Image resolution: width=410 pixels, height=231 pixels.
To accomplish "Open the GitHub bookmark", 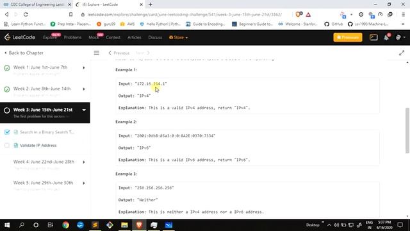I will coord(333,24).
